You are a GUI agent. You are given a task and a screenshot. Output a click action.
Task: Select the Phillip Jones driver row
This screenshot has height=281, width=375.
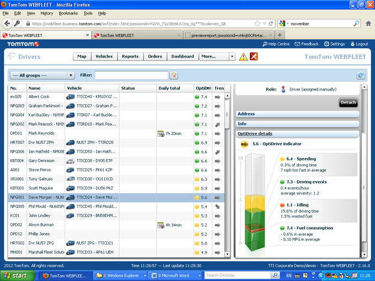click(x=116, y=234)
